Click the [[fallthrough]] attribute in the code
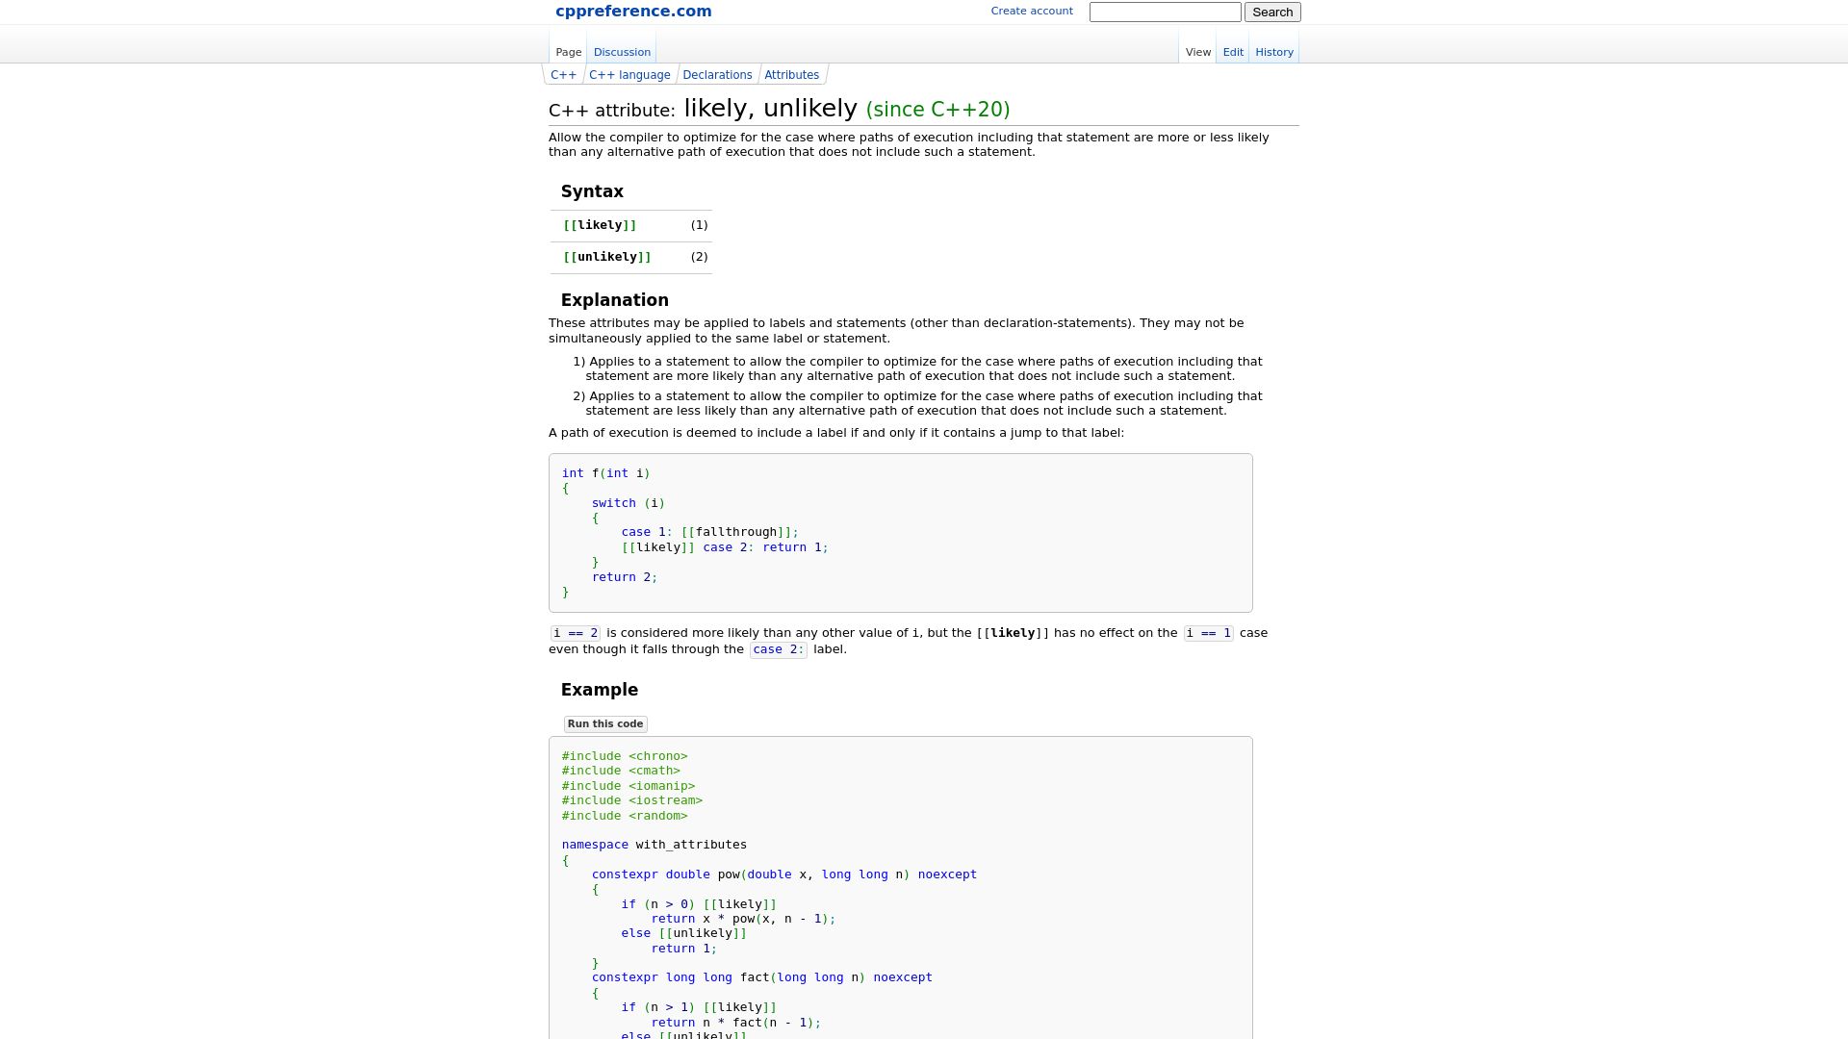This screenshot has width=1848, height=1039. point(736,532)
